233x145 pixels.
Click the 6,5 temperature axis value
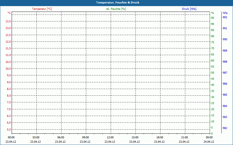coord(9,116)
